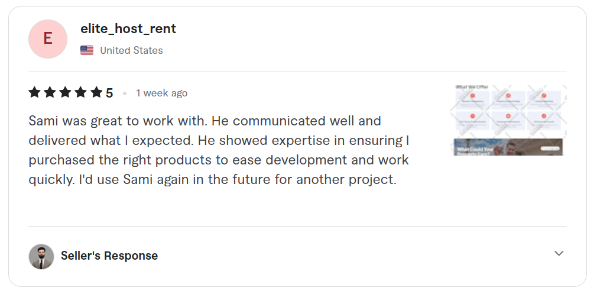Viewport: 597px width, 294px height.
Task: Click the dark banner at the thumbnail's bottom
Action: [508, 147]
